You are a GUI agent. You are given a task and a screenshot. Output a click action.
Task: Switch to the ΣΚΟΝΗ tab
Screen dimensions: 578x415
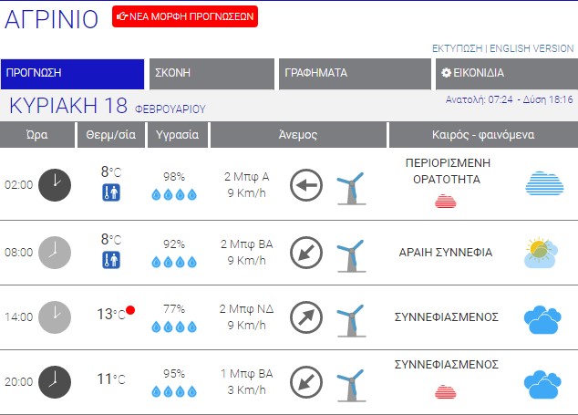coord(212,74)
